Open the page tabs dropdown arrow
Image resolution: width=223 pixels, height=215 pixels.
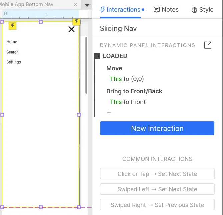(x=87, y=5)
